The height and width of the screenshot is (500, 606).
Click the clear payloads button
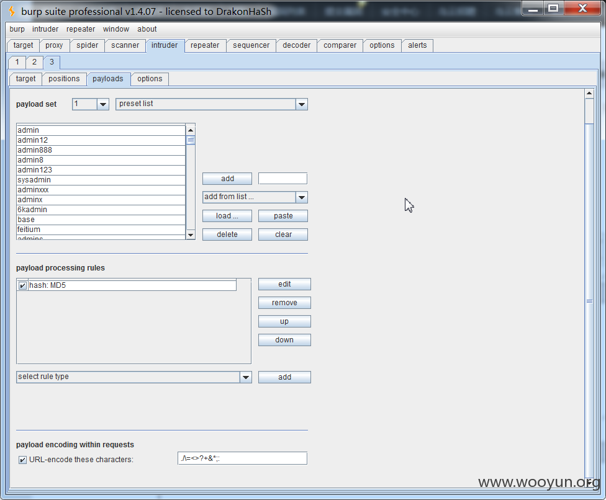point(283,234)
